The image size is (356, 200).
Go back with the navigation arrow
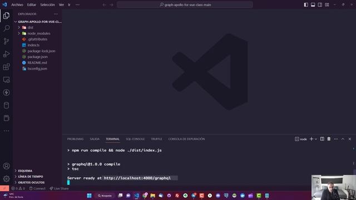(104, 5)
